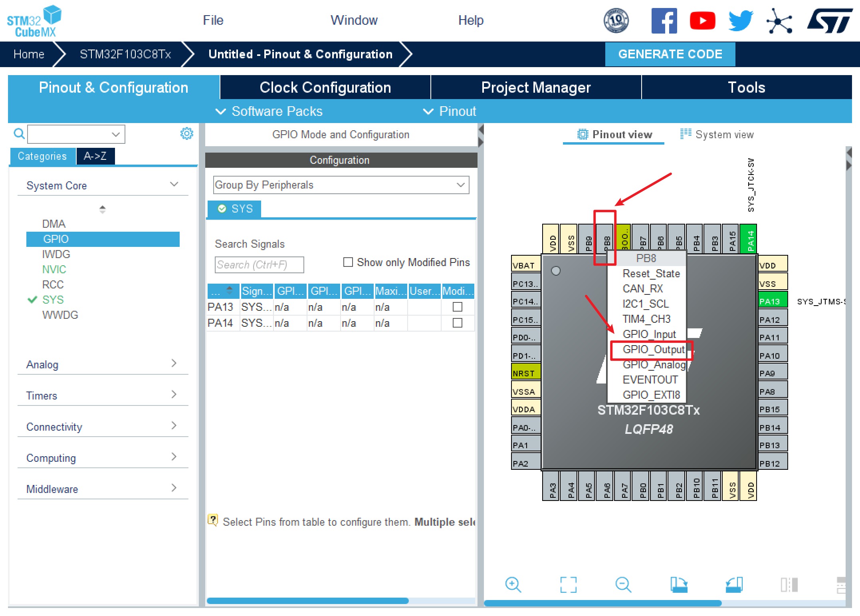Screen dimensions: 860x616
Task: Click the zoom in magnifier icon
Action: 513,584
